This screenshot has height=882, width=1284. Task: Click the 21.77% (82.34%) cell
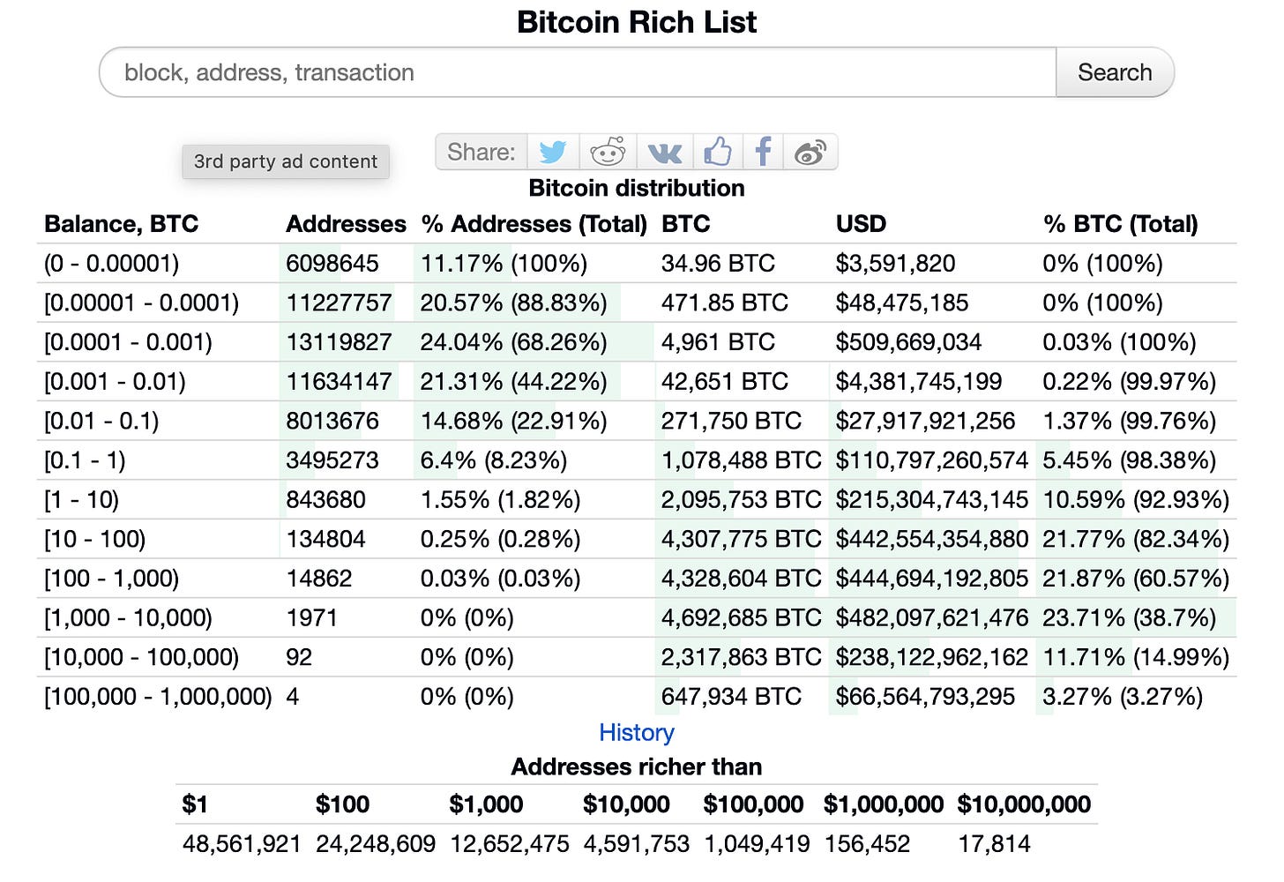point(1136,539)
